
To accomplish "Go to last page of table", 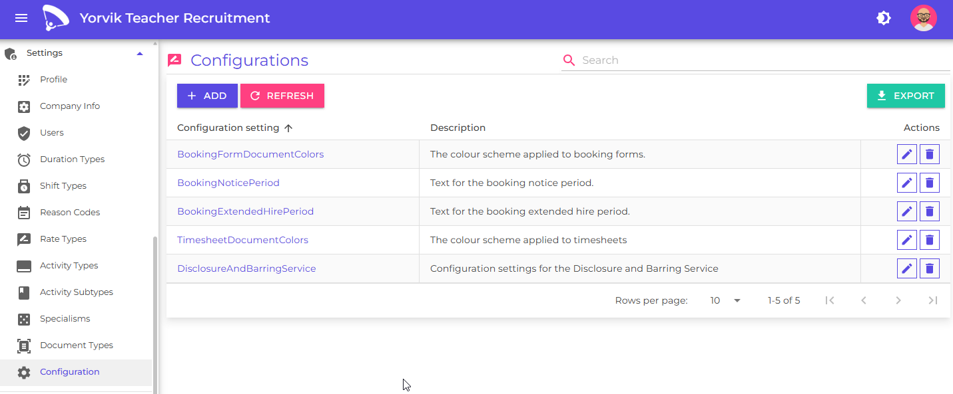I will 933,300.
